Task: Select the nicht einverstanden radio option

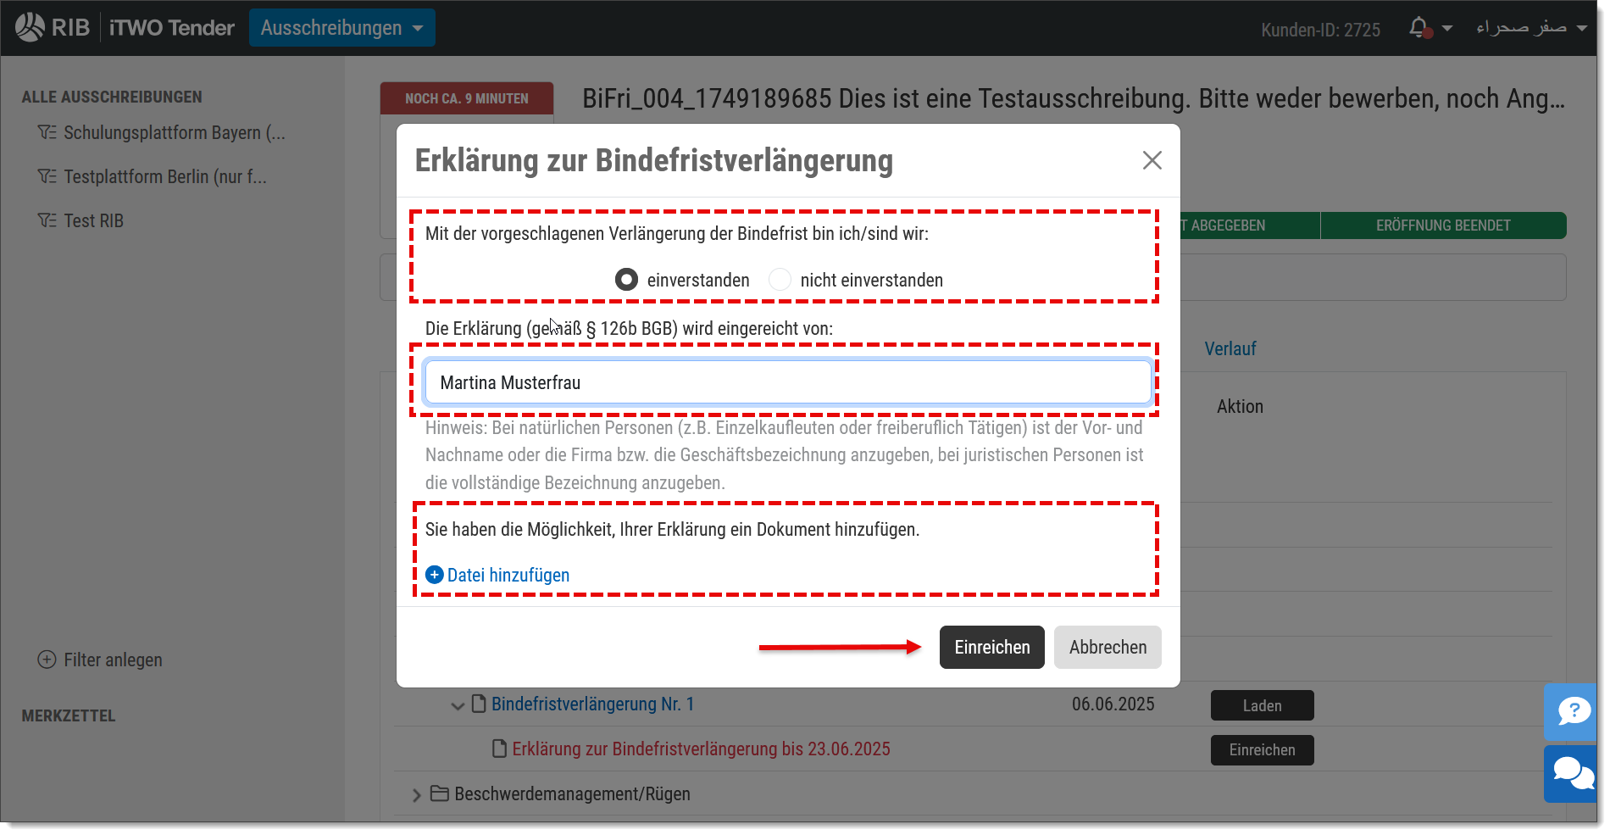Action: coord(780,280)
